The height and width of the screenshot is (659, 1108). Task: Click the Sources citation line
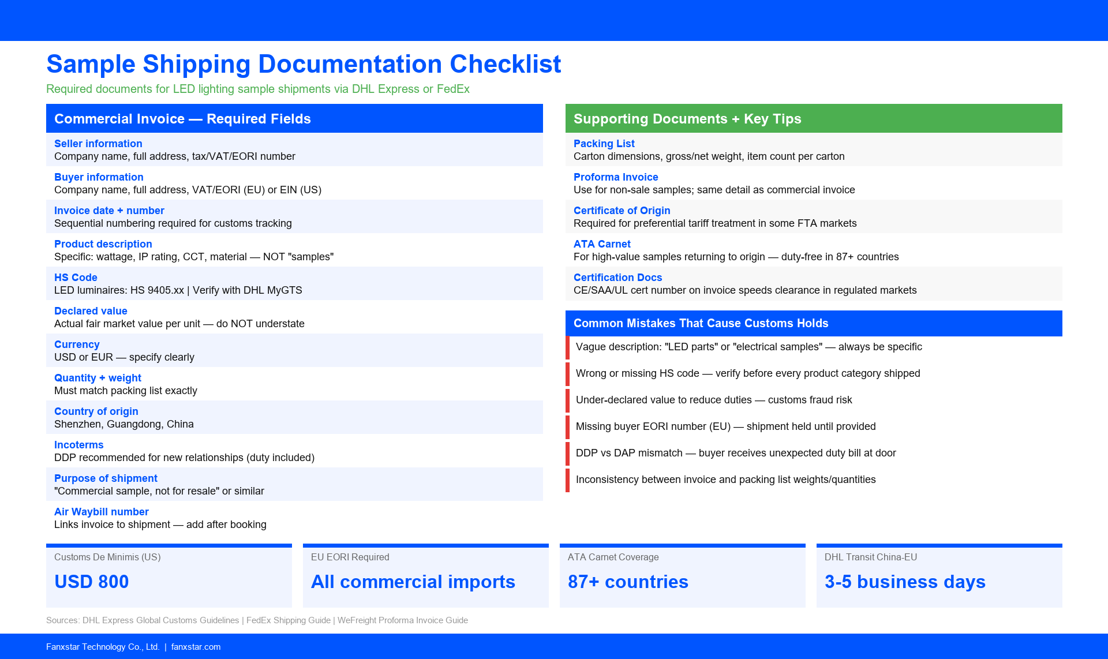(x=257, y=620)
